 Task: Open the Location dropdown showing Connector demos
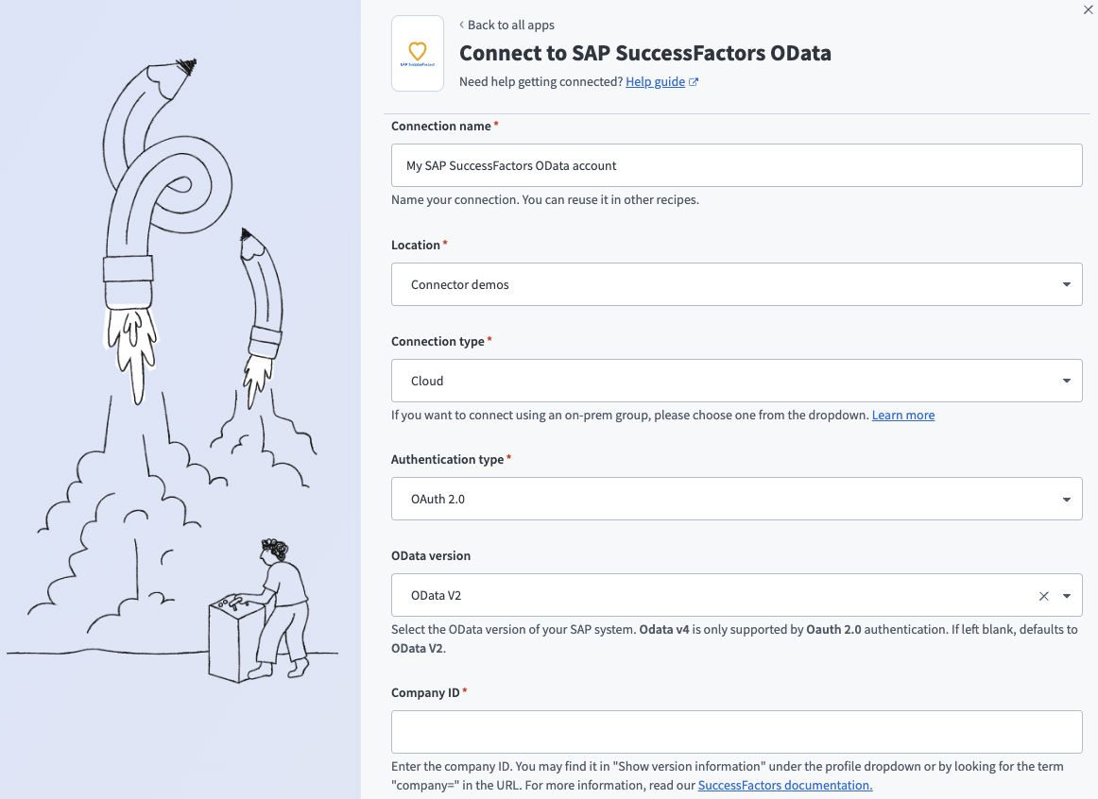(737, 283)
